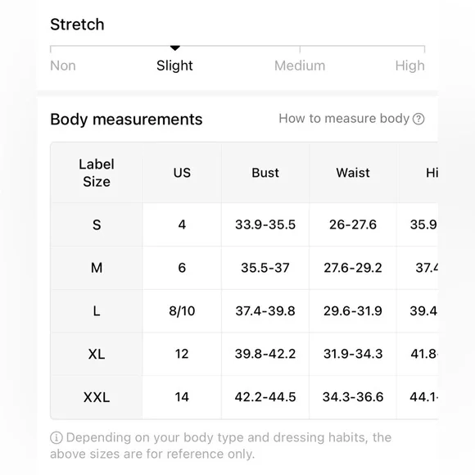Click the US column header
The height and width of the screenshot is (475, 475).
(182, 173)
